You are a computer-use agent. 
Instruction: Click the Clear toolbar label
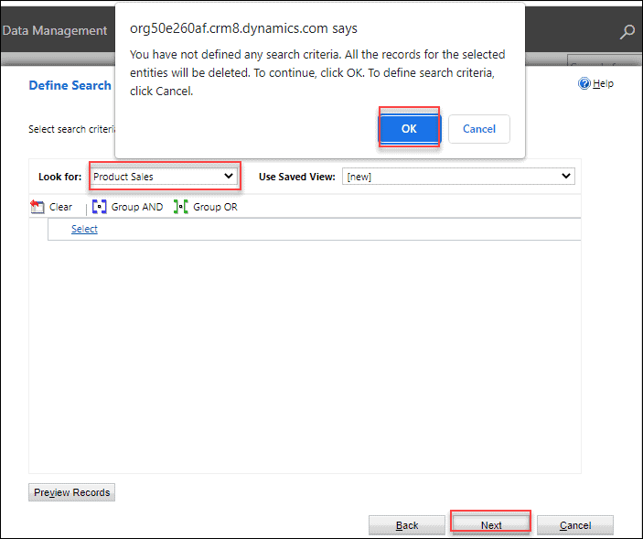60,207
